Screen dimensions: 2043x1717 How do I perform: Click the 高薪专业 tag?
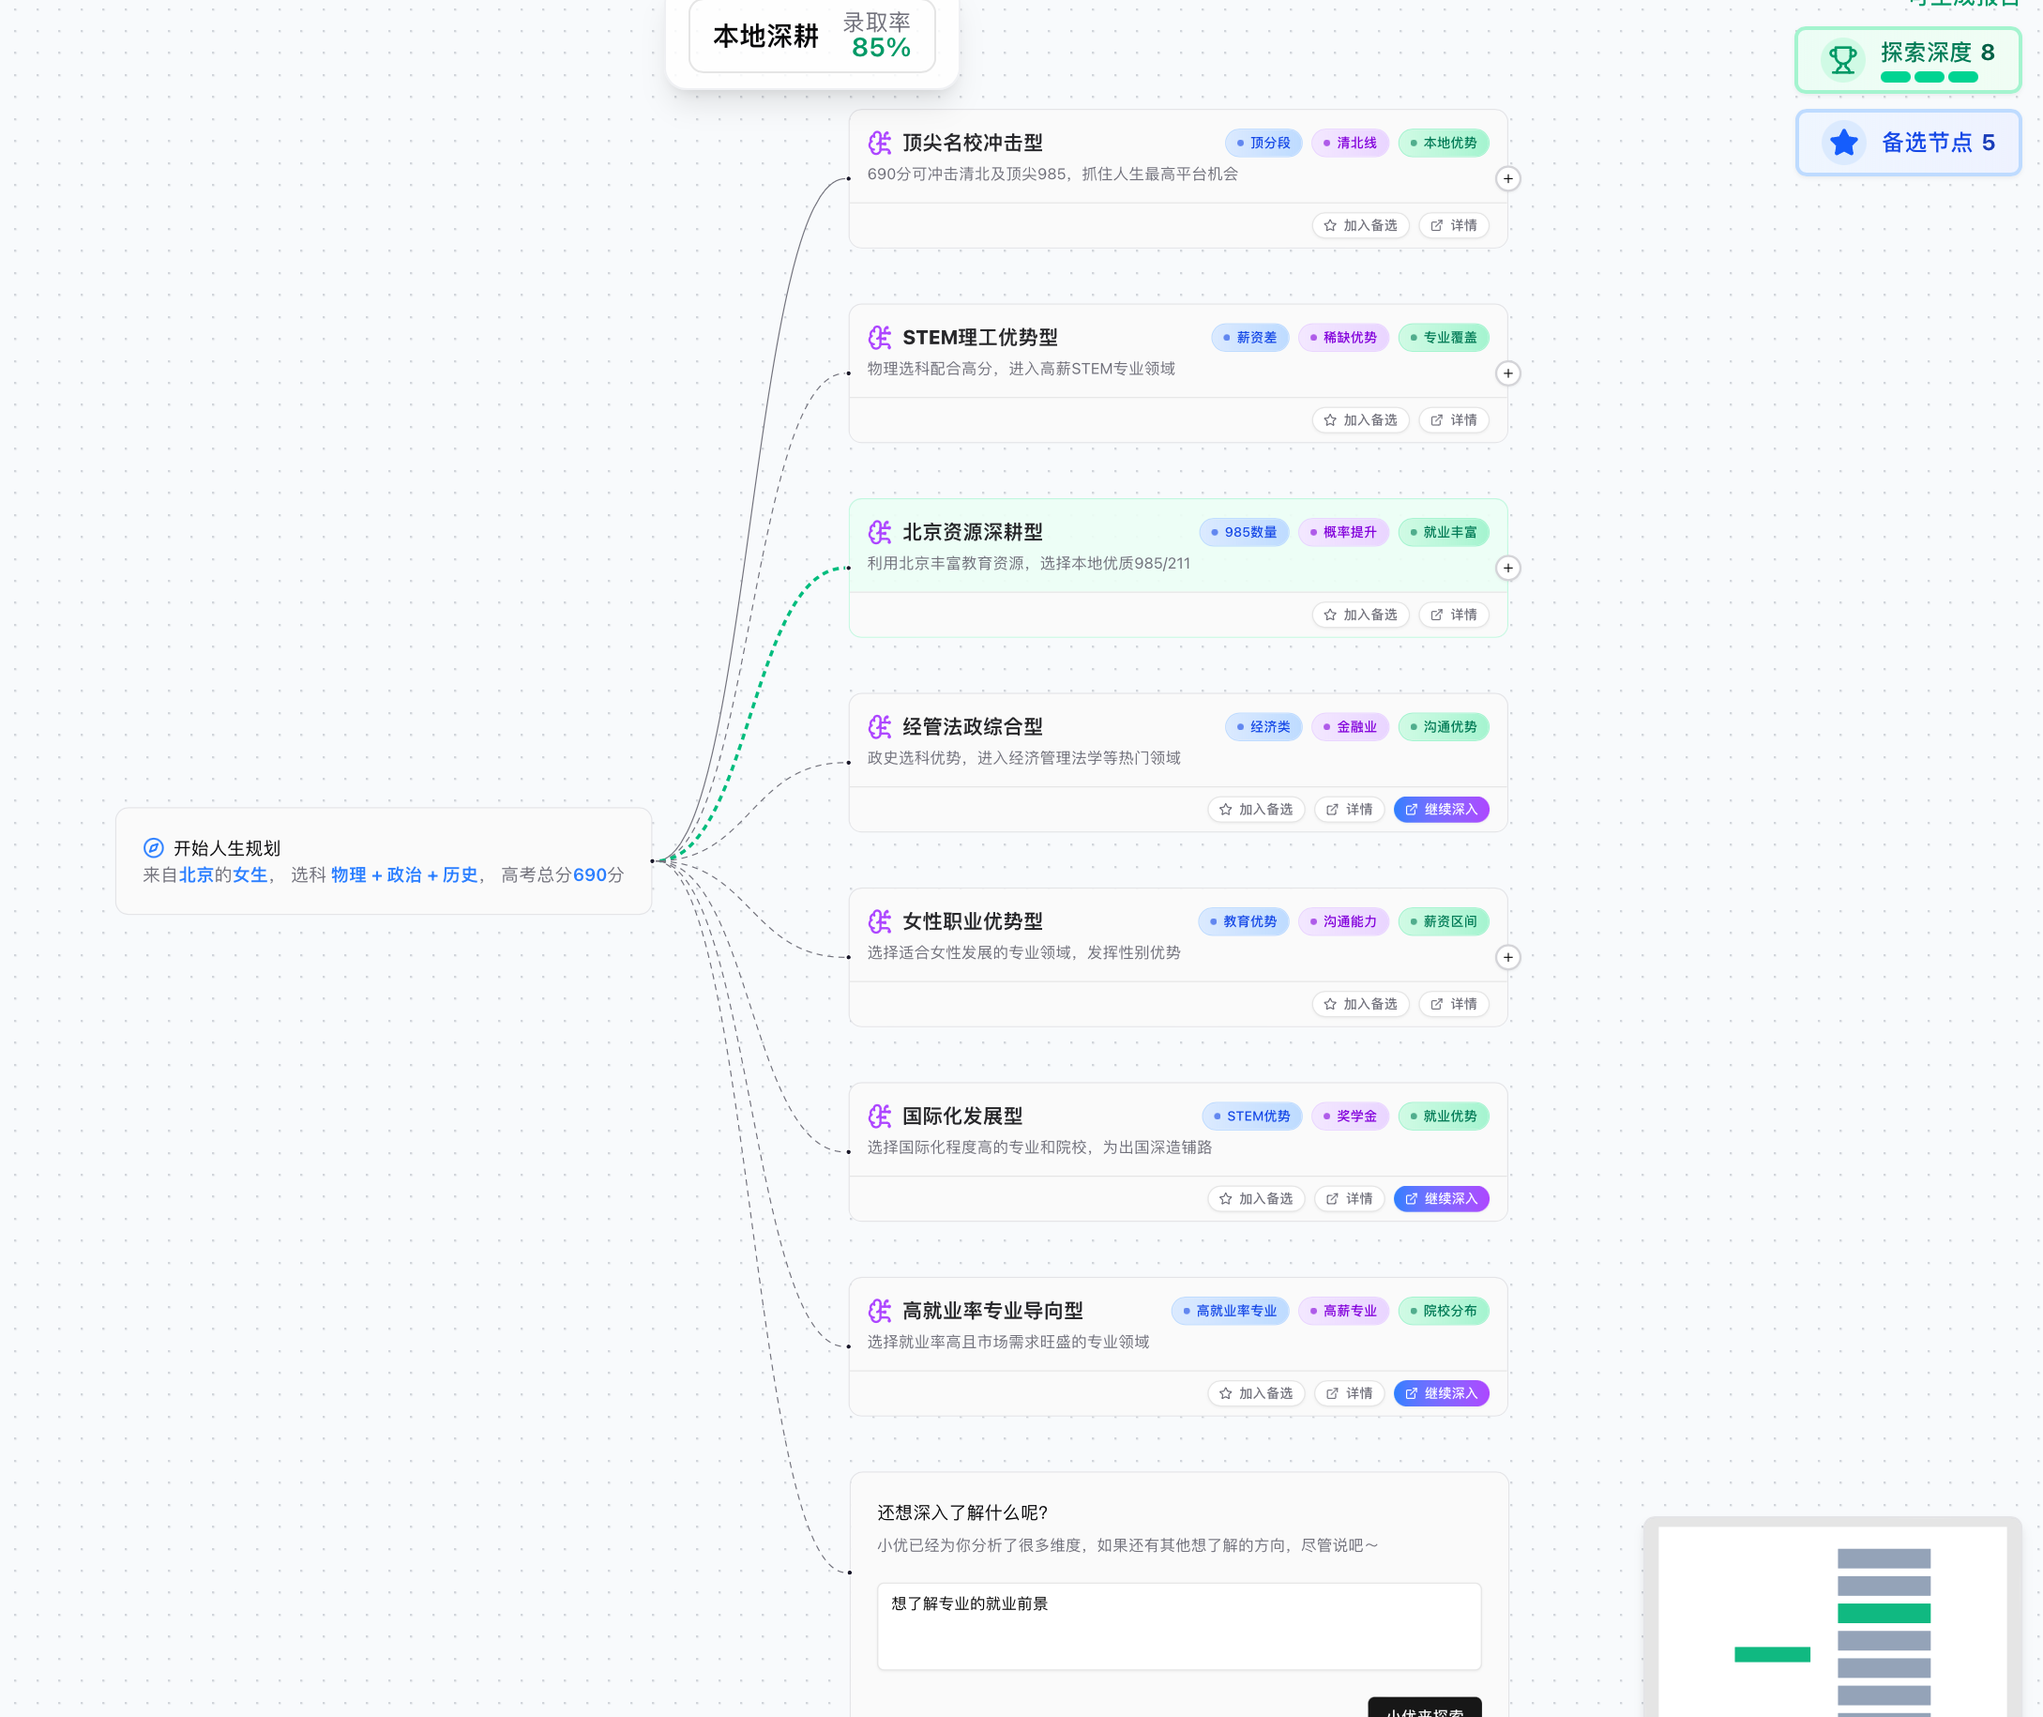click(x=1343, y=1311)
